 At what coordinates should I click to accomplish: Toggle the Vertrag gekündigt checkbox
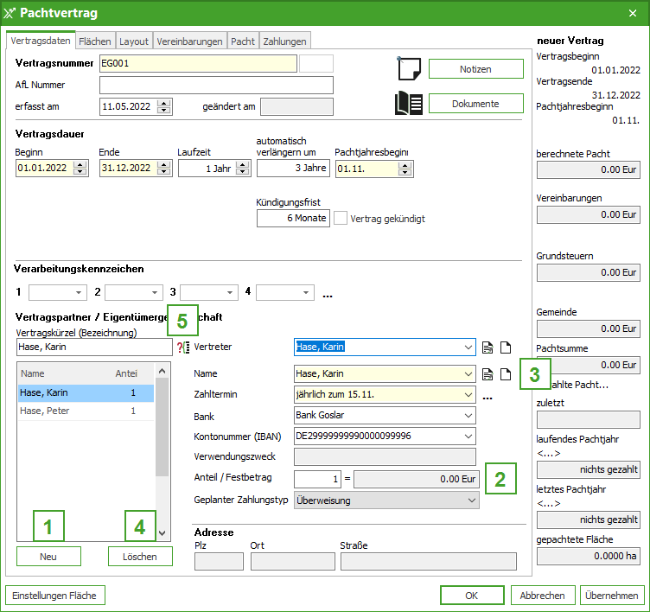pyautogui.click(x=341, y=219)
